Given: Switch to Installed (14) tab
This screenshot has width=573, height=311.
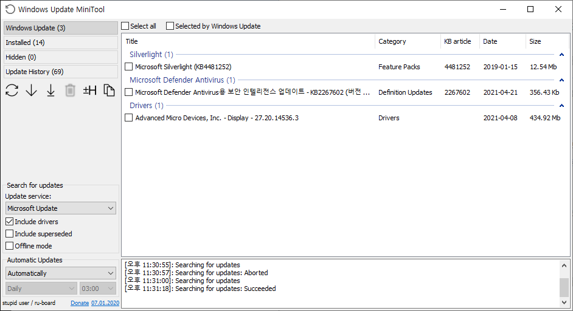Looking at the screenshot, I should (x=61, y=43).
